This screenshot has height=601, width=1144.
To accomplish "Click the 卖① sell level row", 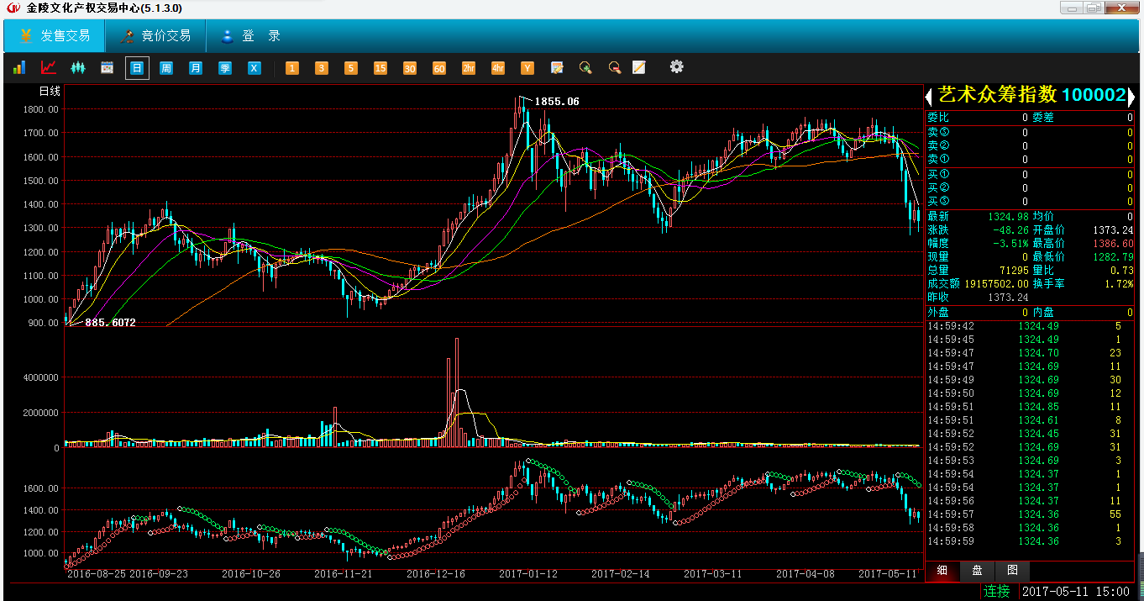I will (x=1030, y=159).
